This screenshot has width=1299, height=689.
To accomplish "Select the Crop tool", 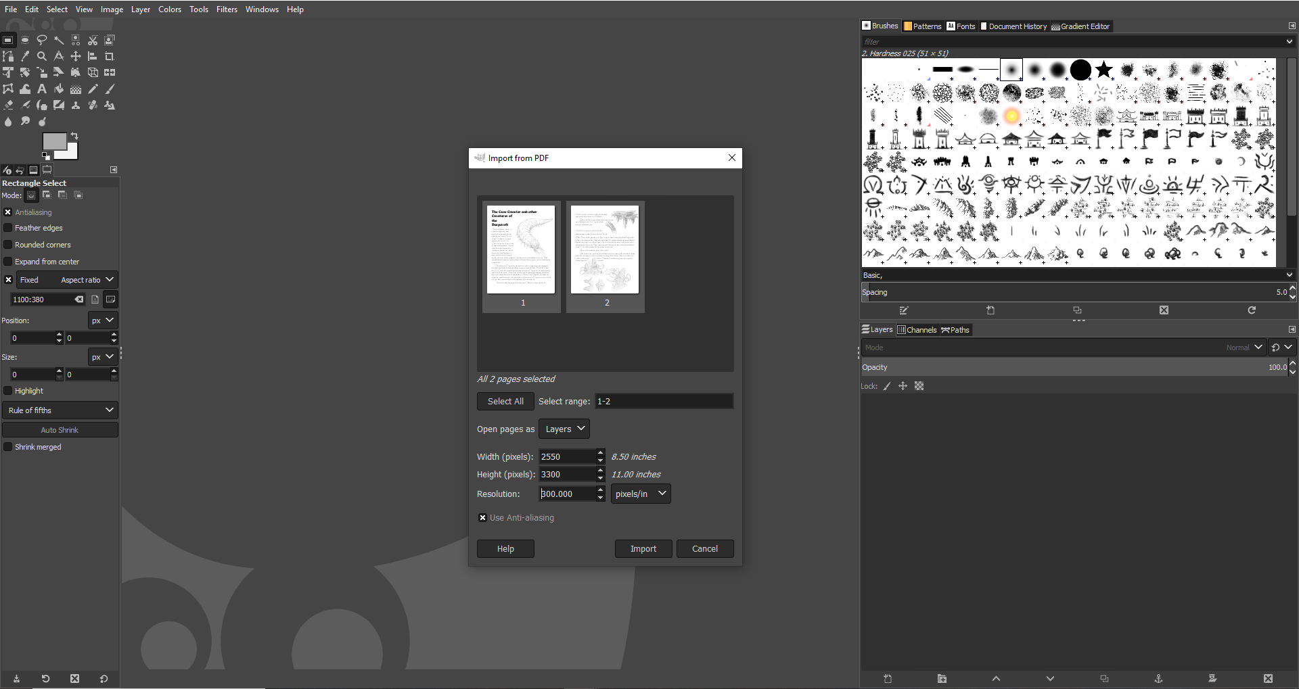I will click(110, 56).
